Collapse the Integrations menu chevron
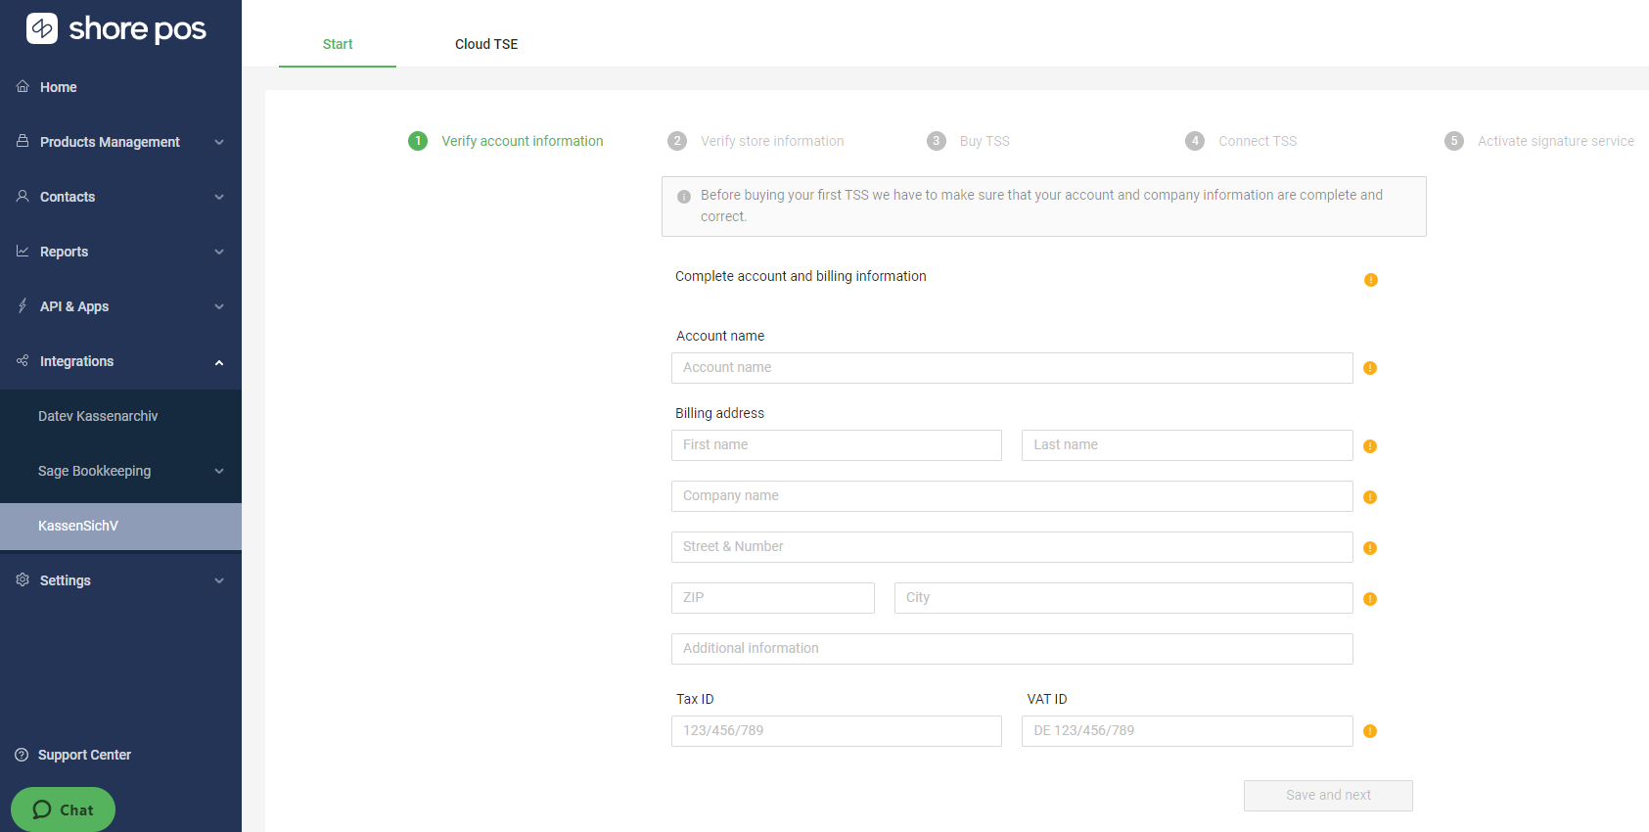The height and width of the screenshot is (832, 1649). 219,362
